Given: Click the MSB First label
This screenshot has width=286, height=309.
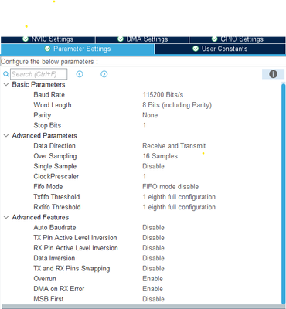Looking at the screenshot, I should tap(49, 299).
